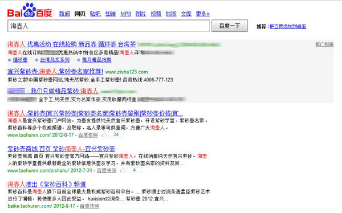This screenshot has height=213, width=342.
Task: Click 把百度添加到桌面 link
Action: 288,26
